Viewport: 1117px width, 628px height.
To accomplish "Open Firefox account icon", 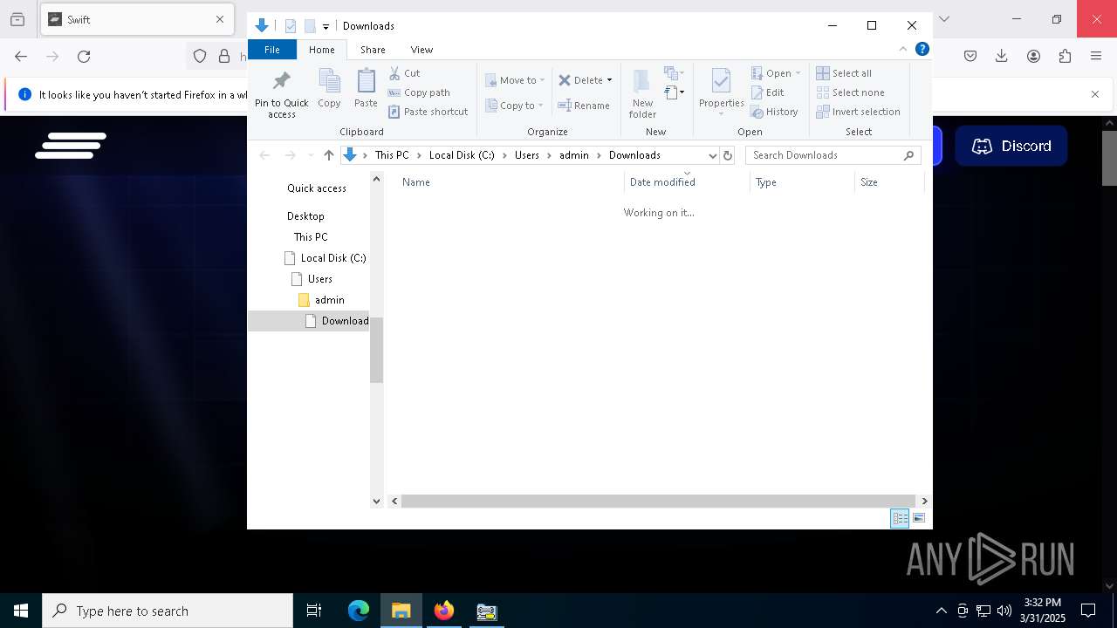I will pos(1033,57).
